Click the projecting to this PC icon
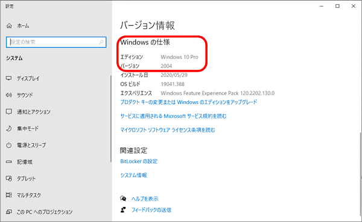 9,212
